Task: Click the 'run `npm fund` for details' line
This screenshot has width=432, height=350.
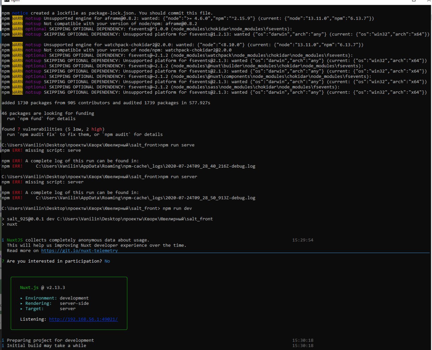Action: point(41,119)
